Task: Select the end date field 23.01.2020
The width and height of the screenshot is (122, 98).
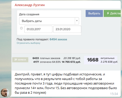Action: (67, 29)
